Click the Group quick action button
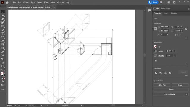This screenshot has width=190, height=107. (180, 85)
